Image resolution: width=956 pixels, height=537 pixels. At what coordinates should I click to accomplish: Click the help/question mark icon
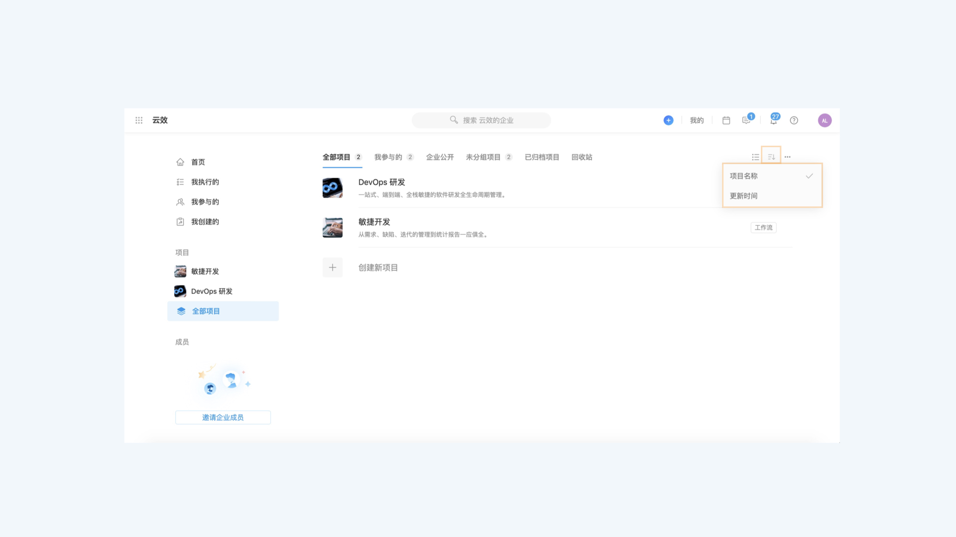(794, 120)
